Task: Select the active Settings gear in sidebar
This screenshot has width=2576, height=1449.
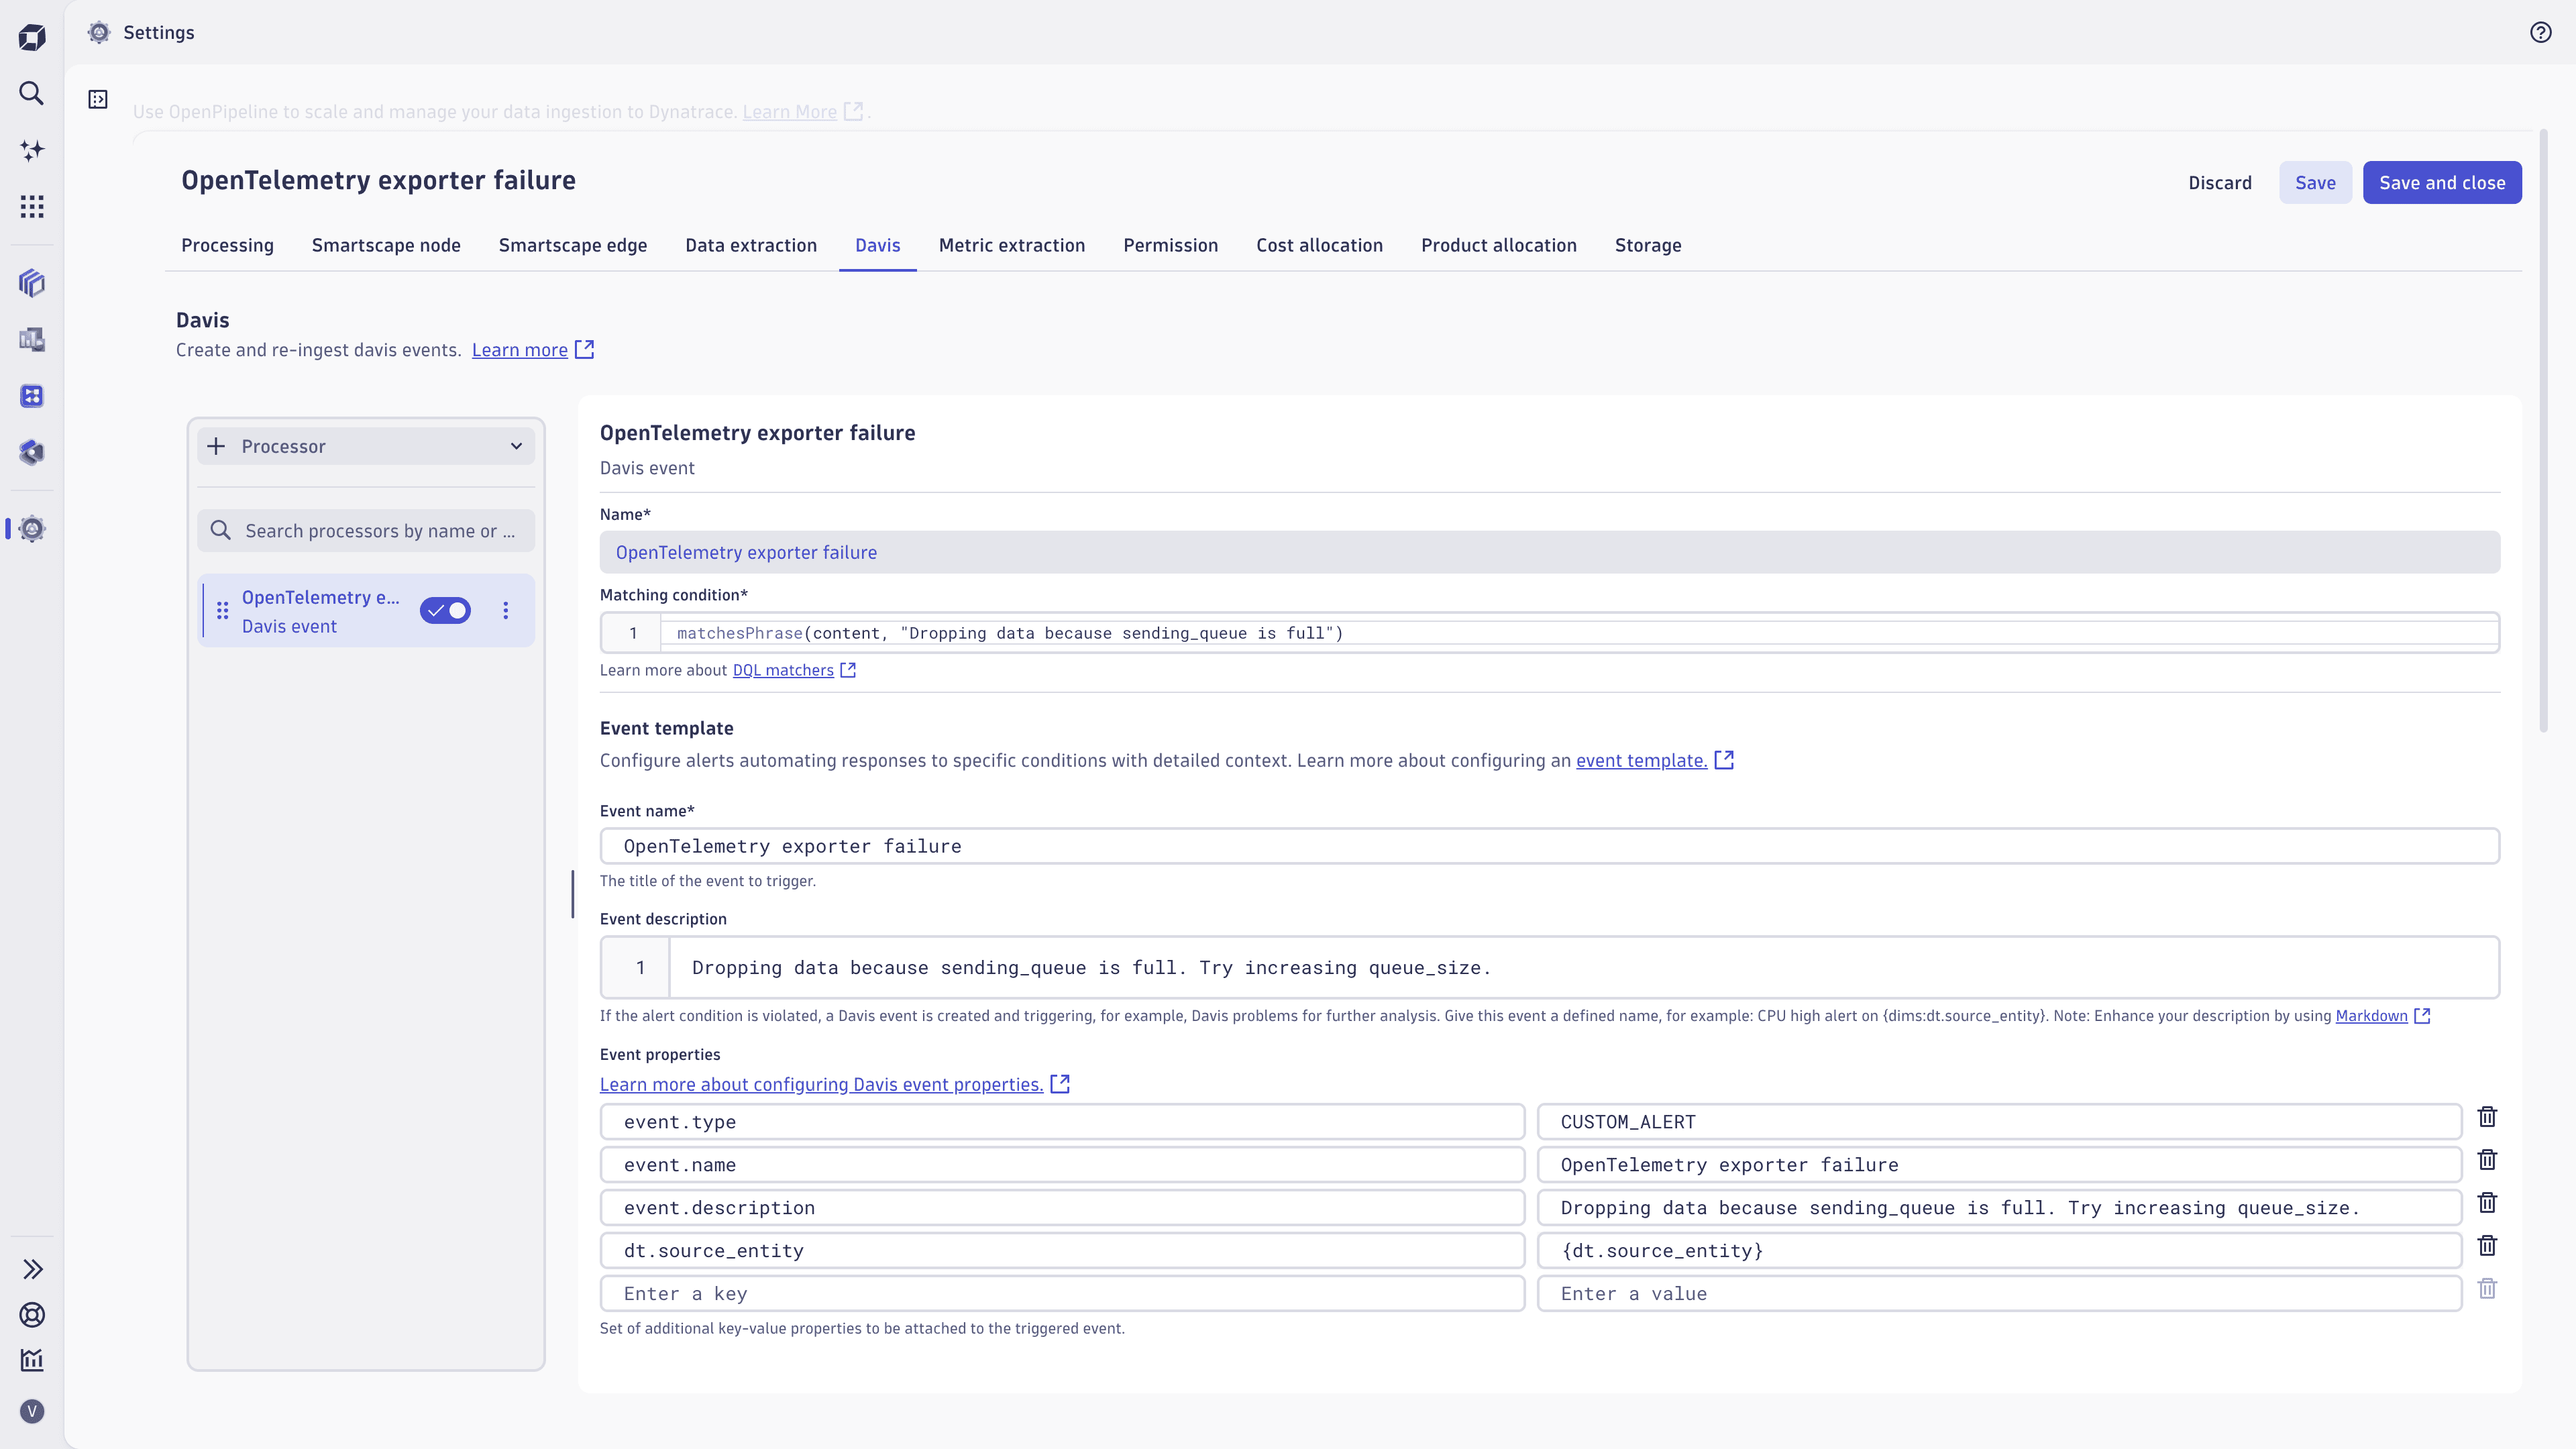Action: point(31,529)
